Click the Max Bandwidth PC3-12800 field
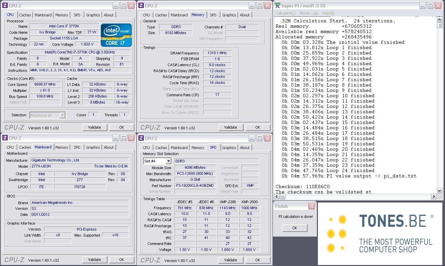 (195, 173)
